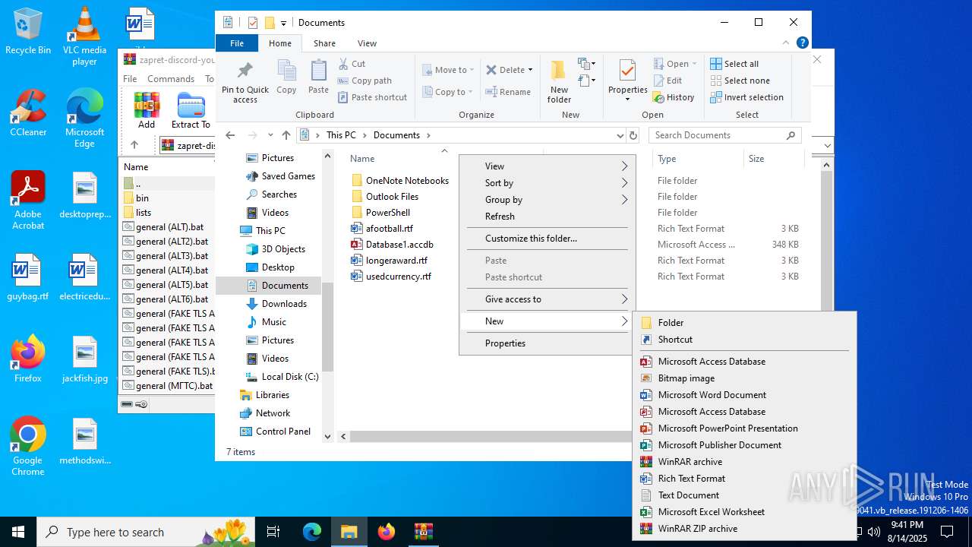Choose Bitmap image in the New submenu
Viewport: 972px width, 547px height.
coord(744,378)
